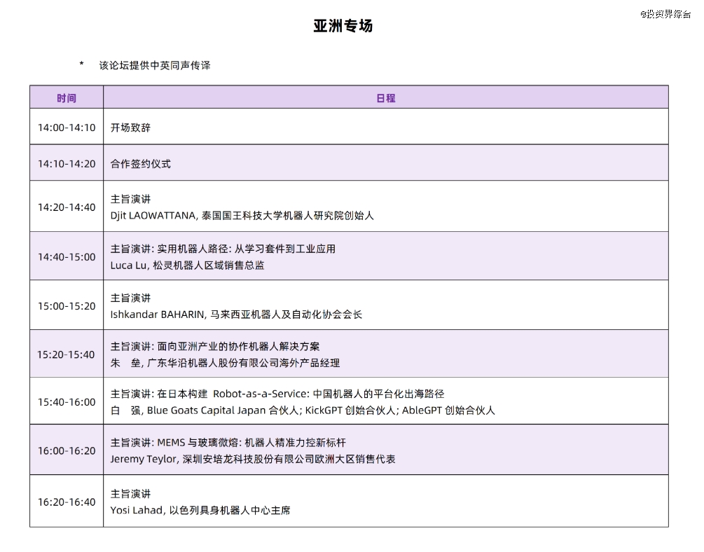Select the 日程 column header
Image resolution: width=704 pixels, height=552 pixels.
(387, 97)
